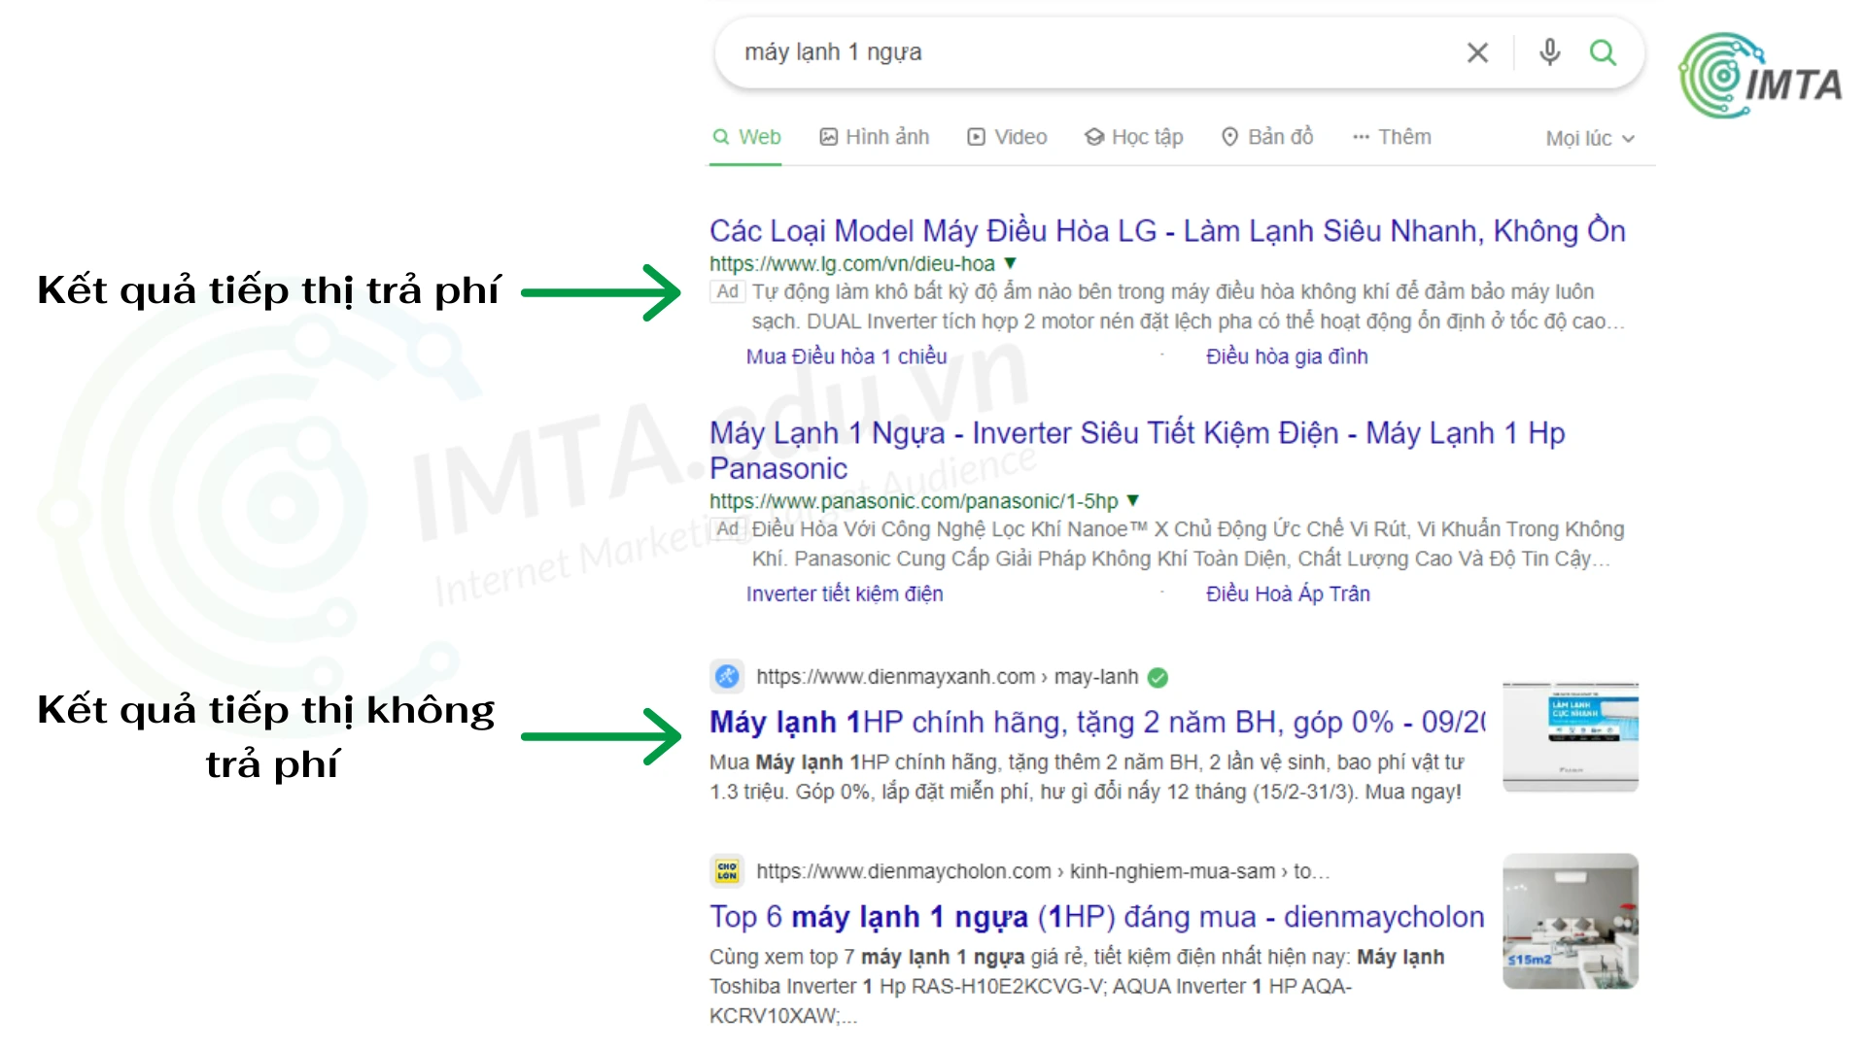Viewport: 1866px width, 1049px height.
Task: Open the dienmaycholon room thumbnail
Action: point(1571,922)
